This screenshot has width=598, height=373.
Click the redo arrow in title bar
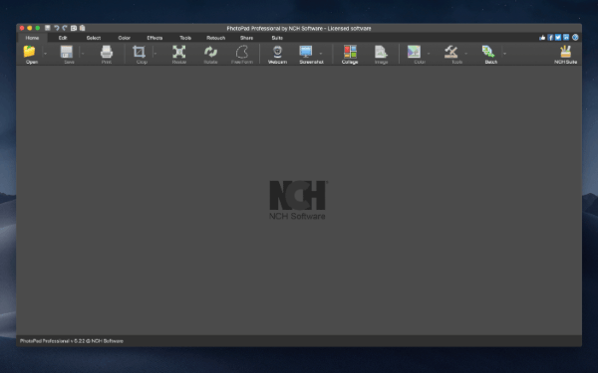coord(65,28)
